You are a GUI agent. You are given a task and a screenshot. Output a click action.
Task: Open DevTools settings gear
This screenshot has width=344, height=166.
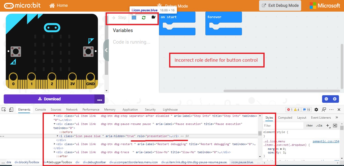316,110
